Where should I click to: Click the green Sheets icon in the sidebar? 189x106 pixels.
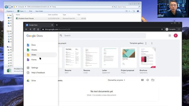tap(28, 50)
